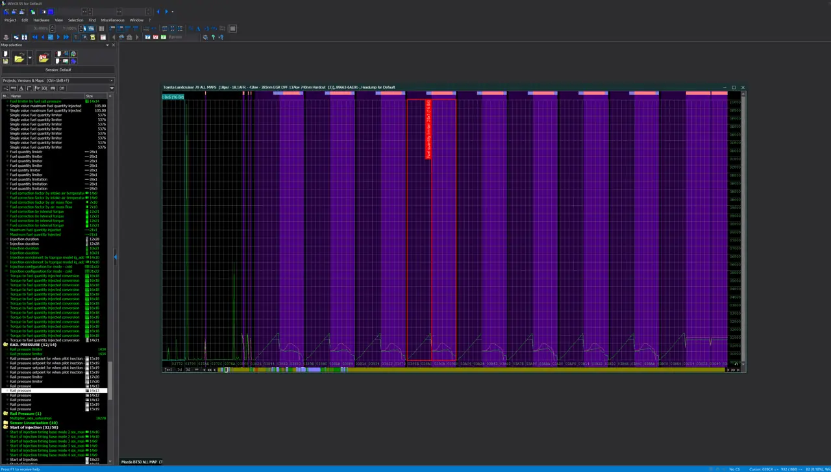The width and height of the screenshot is (831, 472).
Task: Switch hexdump to Text view mode
Action: point(168,369)
